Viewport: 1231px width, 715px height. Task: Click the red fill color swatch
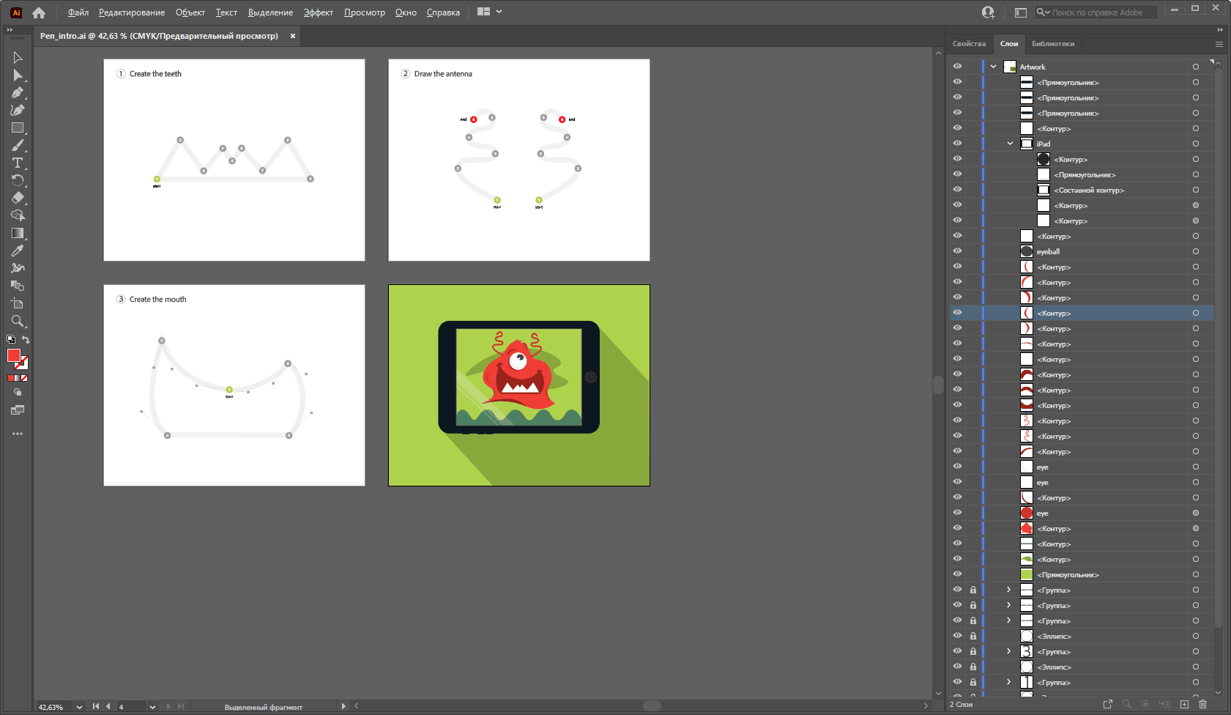(x=14, y=355)
